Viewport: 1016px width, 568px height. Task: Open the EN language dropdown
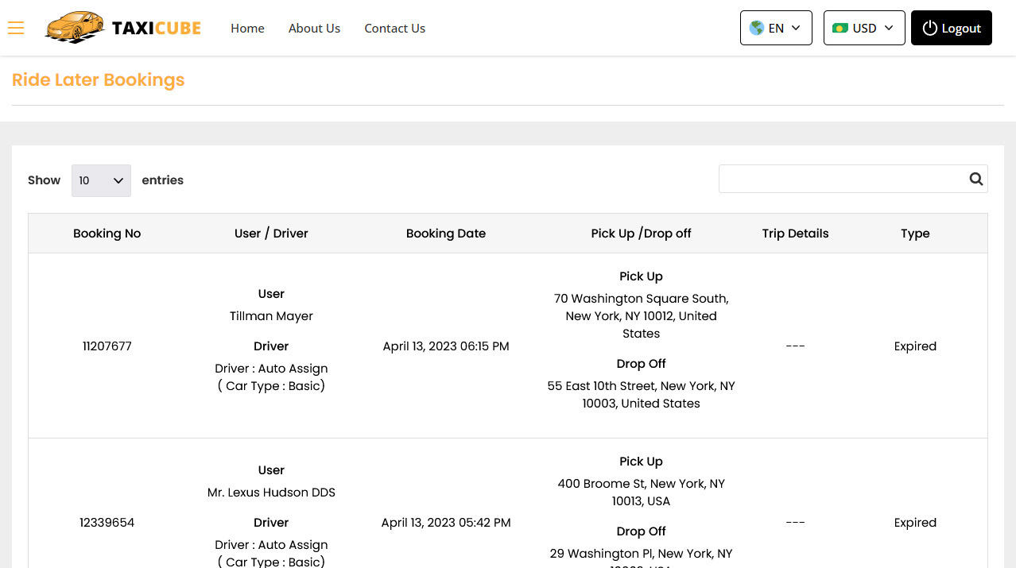coord(776,28)
